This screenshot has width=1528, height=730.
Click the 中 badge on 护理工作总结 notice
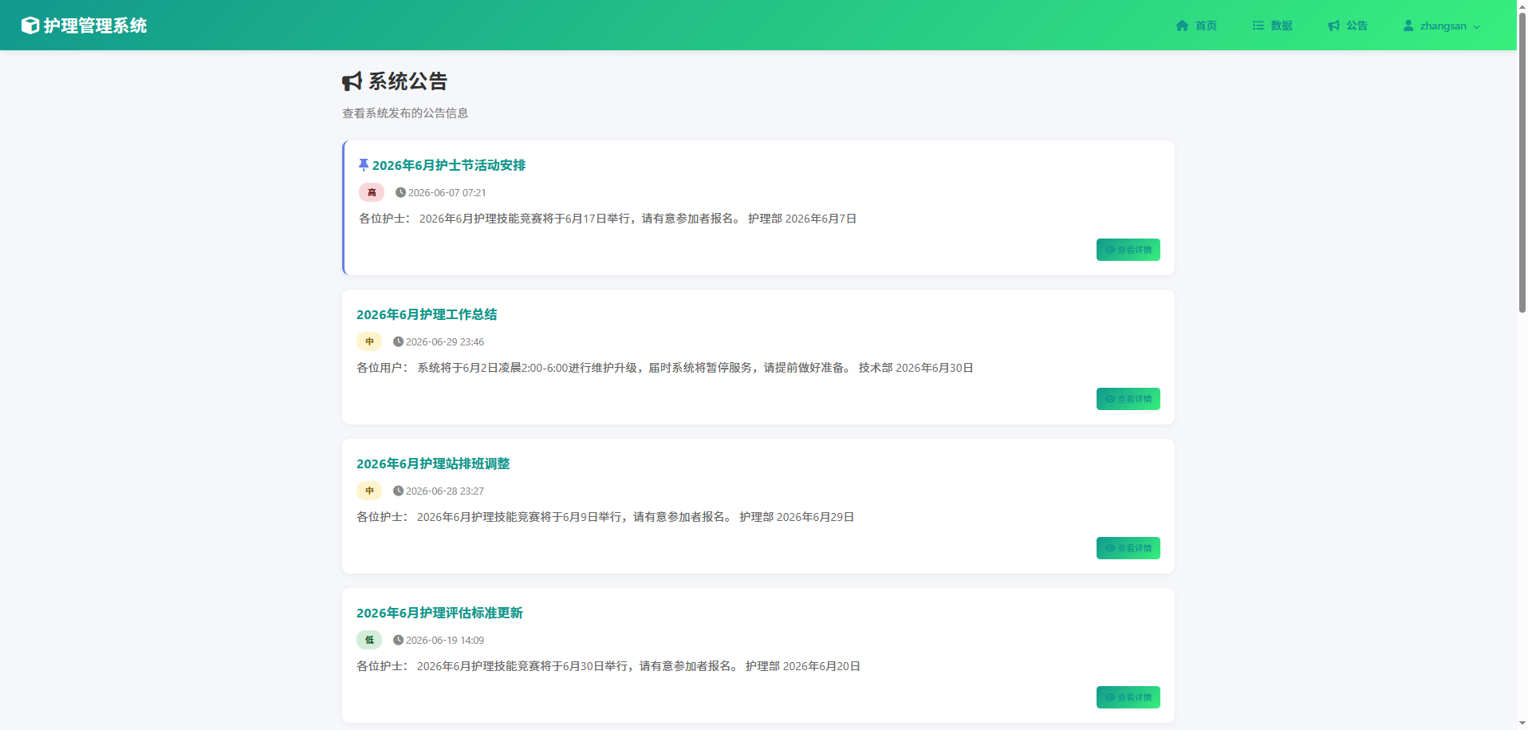click(369, 341)
